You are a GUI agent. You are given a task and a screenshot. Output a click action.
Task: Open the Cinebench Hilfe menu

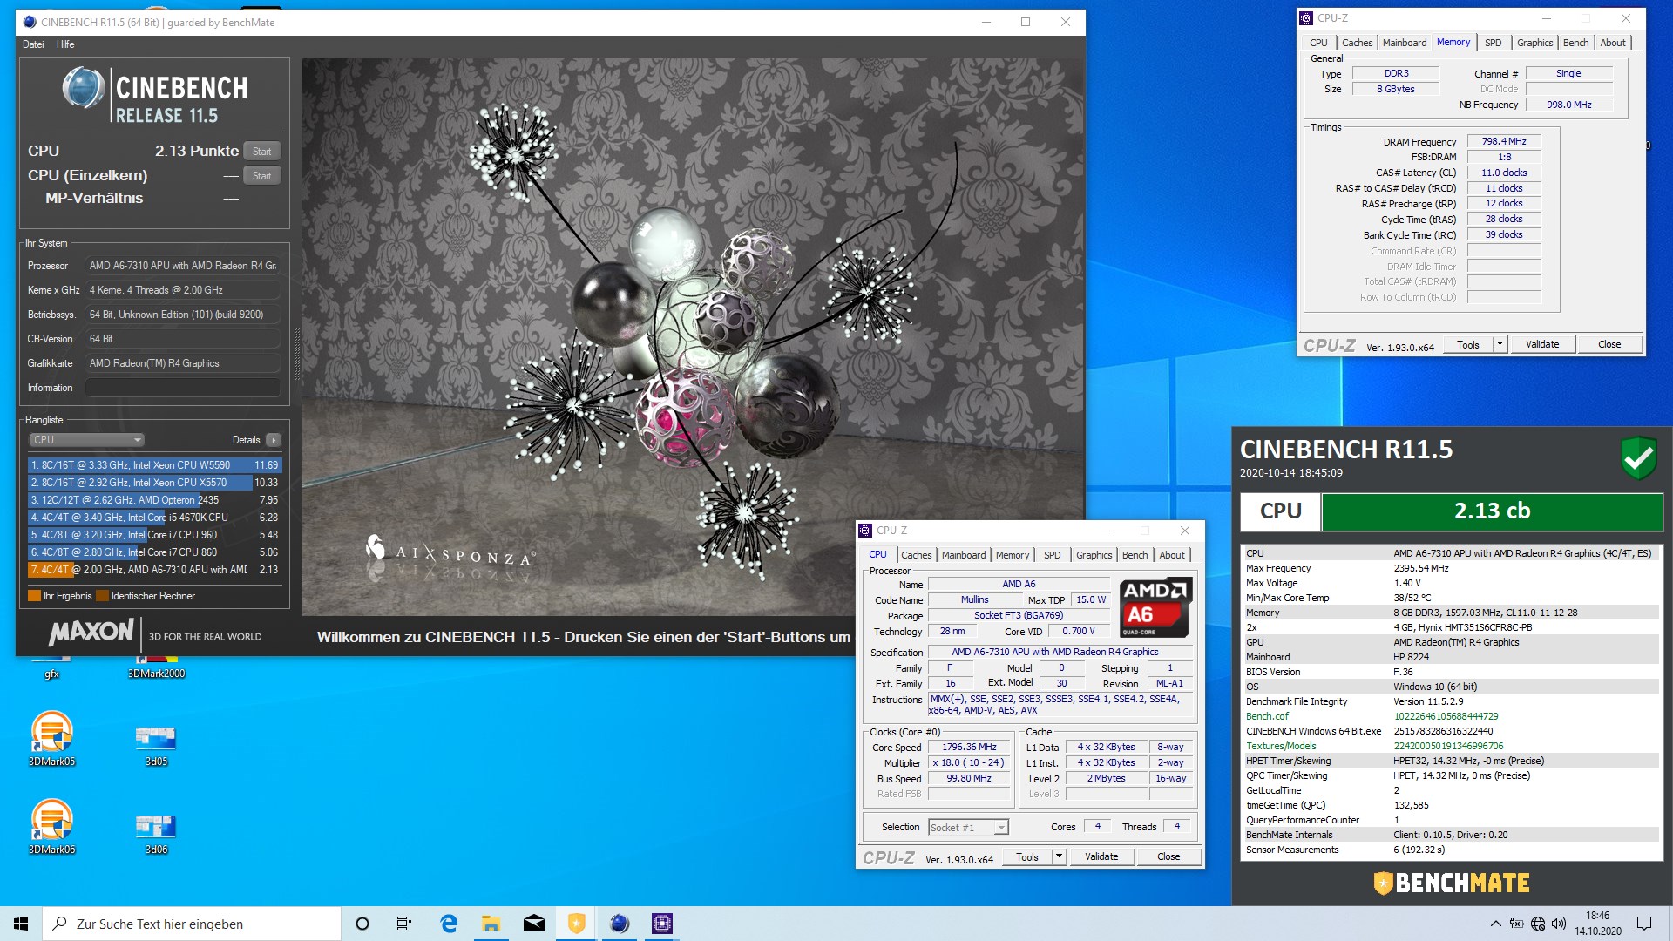(x=65, y=44)
